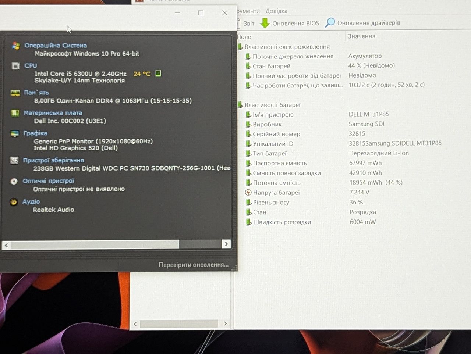This screenshot has width=471, height=354.
Task: Click the Материнська плата icon
Action: point(15,113)
